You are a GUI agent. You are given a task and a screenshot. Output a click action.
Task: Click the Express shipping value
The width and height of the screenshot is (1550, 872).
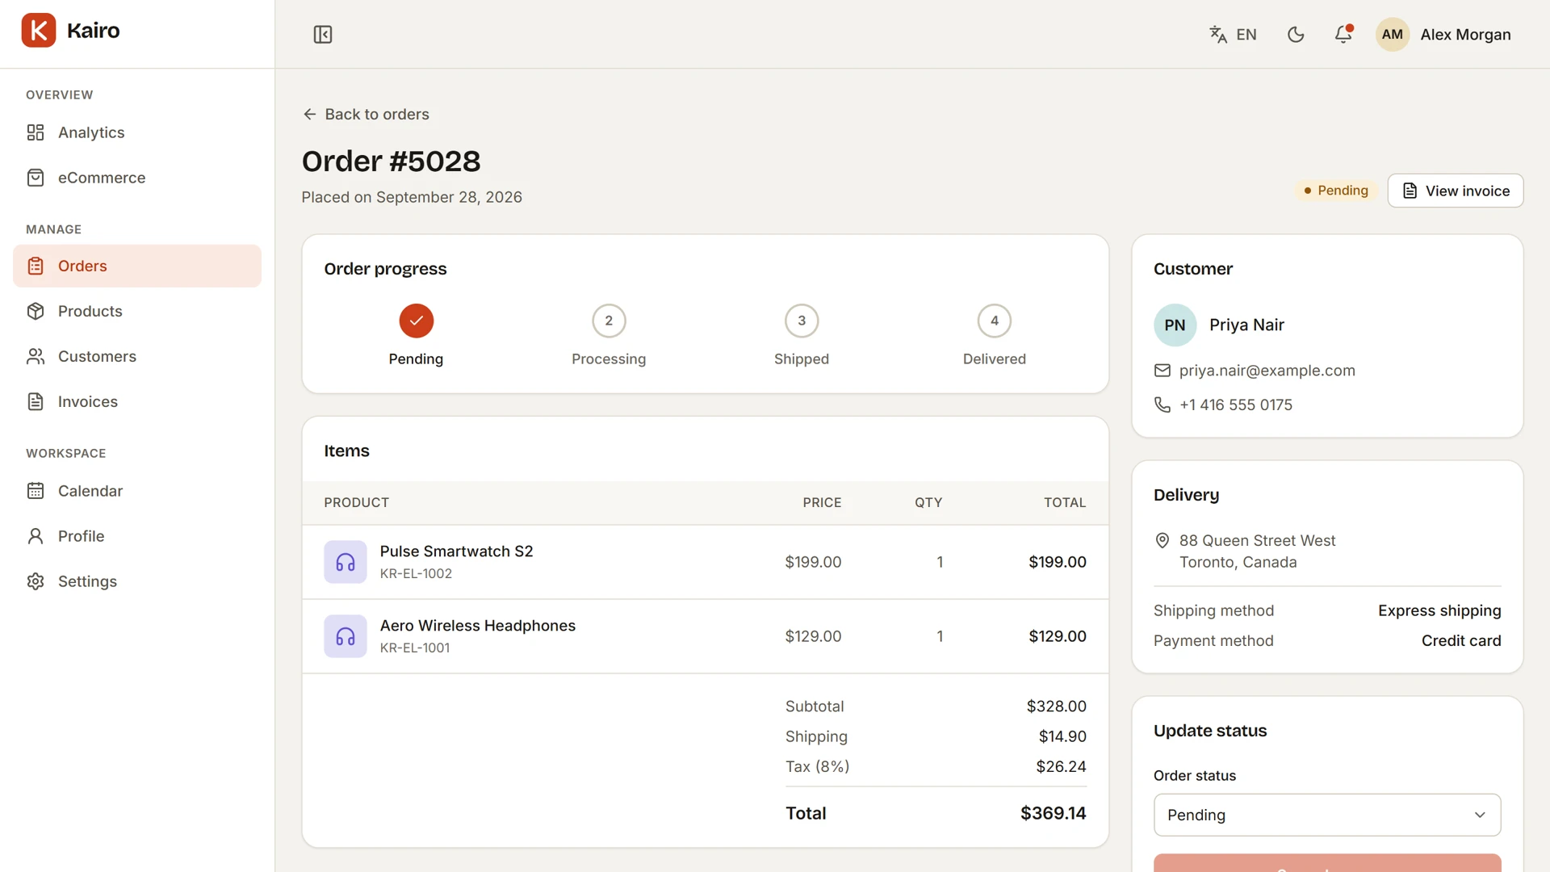click(1439, 611)
